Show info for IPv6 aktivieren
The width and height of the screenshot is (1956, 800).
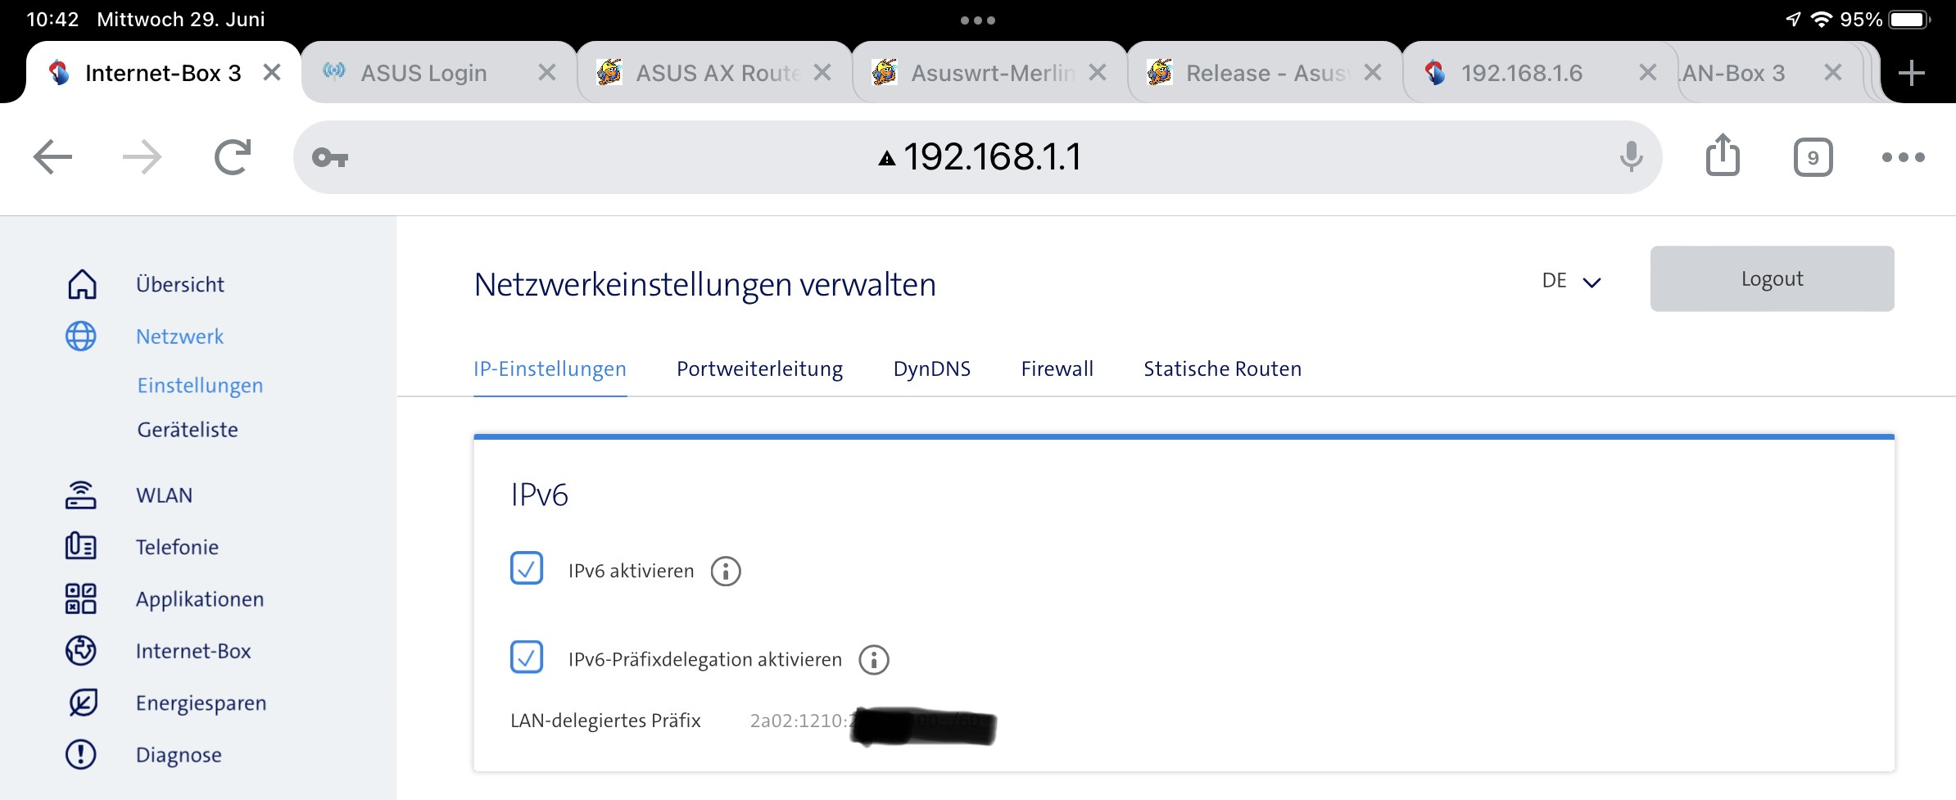pos(725,571)
